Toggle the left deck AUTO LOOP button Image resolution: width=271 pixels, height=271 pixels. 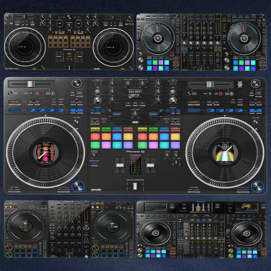pyautogui.click(x=15, y=102)
